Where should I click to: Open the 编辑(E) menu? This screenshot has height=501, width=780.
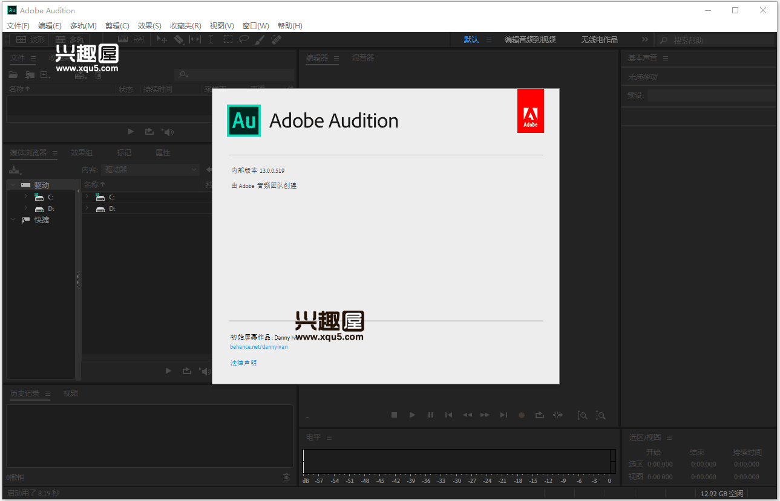[x=50, y=26]
